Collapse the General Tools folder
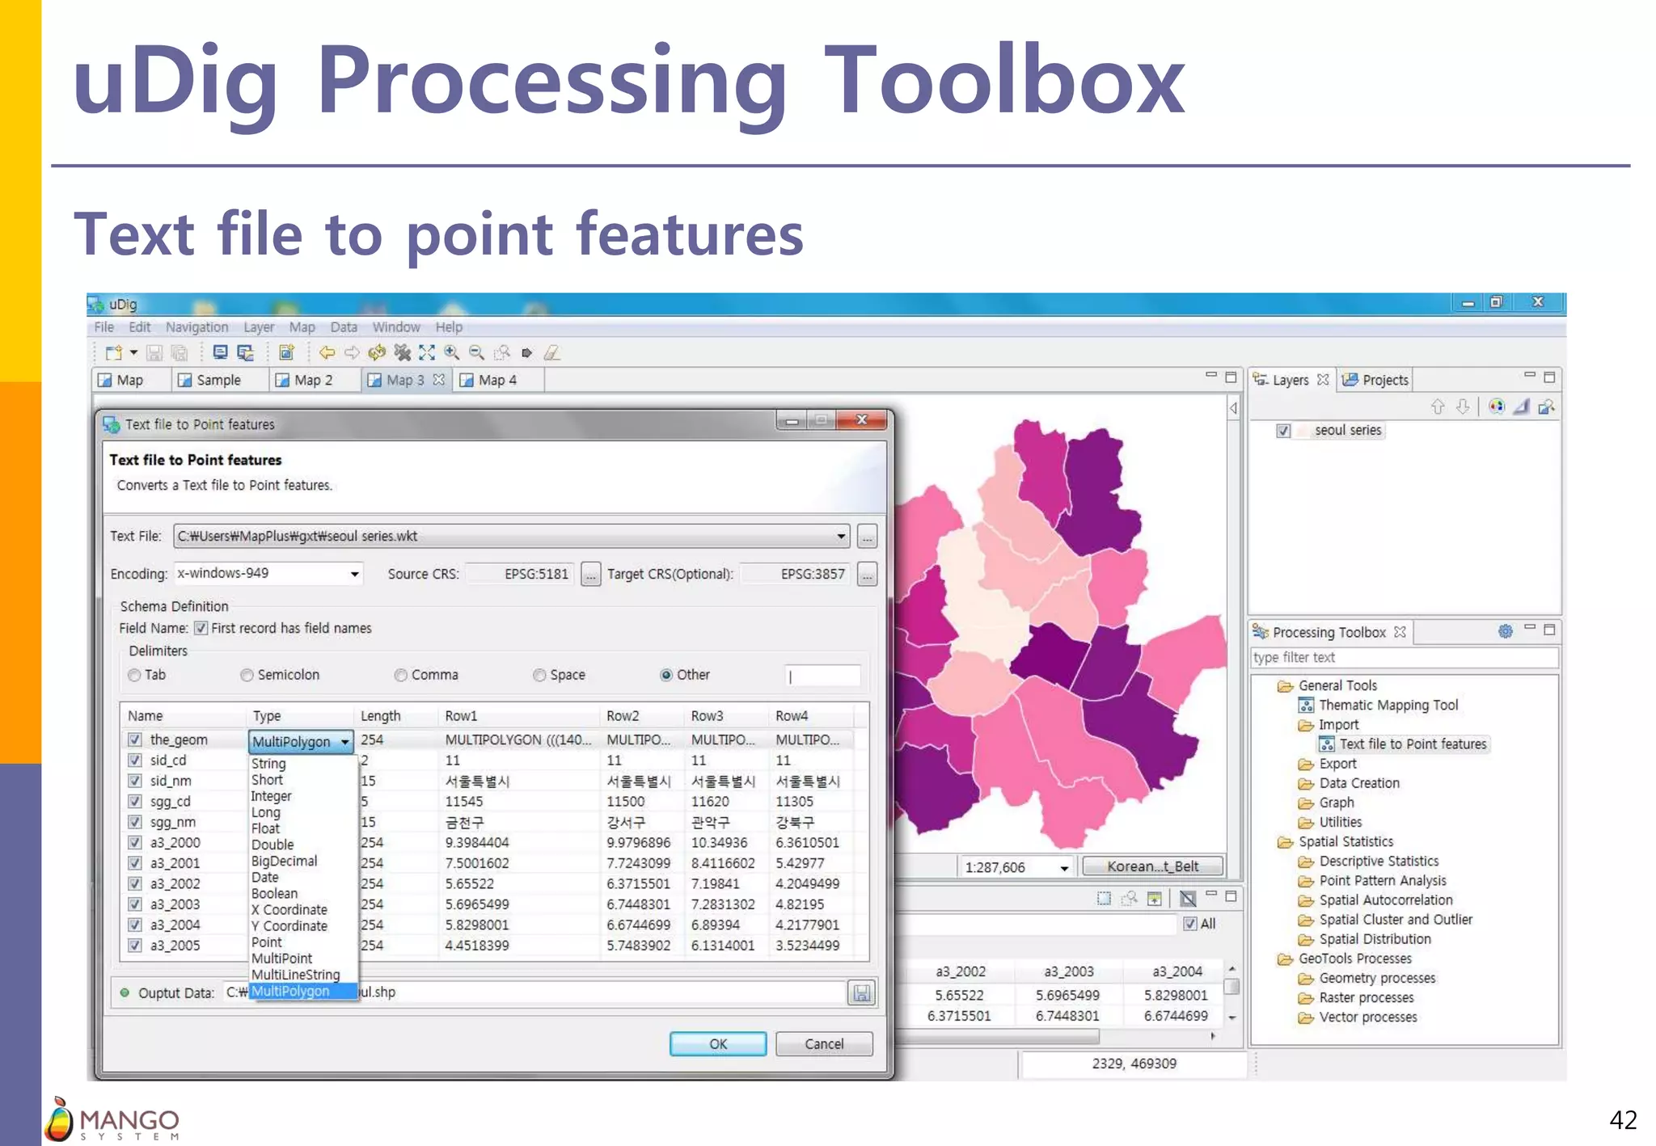Screen dimensions: 1656x1146 tap(1286, 685)
